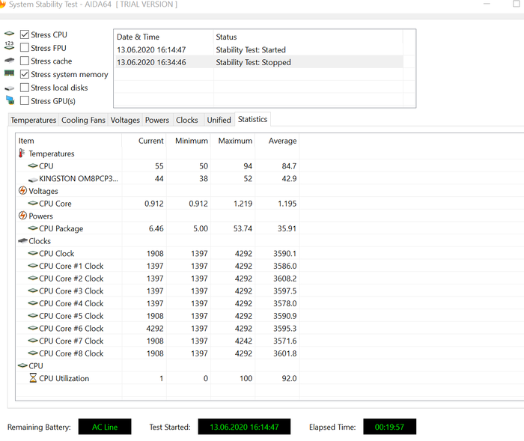Click the CPU chip icon beside Stress CPU

pyautogui.click(x=9, y=34)
